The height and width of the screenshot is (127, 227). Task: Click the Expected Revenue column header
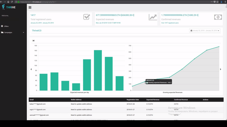(153, 100)
